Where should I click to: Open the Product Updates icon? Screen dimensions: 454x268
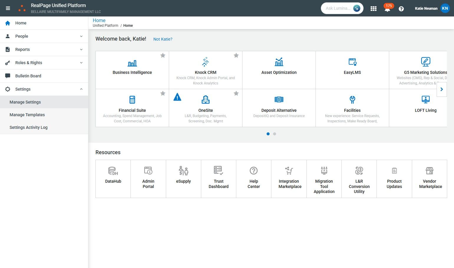click(394, 171)
